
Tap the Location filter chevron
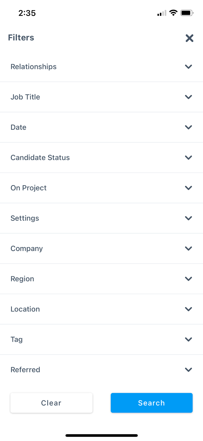(x=188, y=309)
